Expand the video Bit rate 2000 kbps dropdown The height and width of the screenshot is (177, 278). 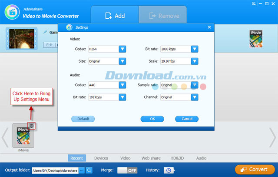coord(195,49)
